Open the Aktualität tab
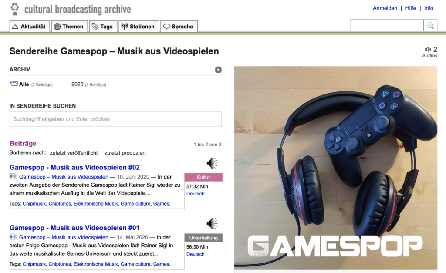The width and height of the screenshot is (446, 273). (30, 27)
